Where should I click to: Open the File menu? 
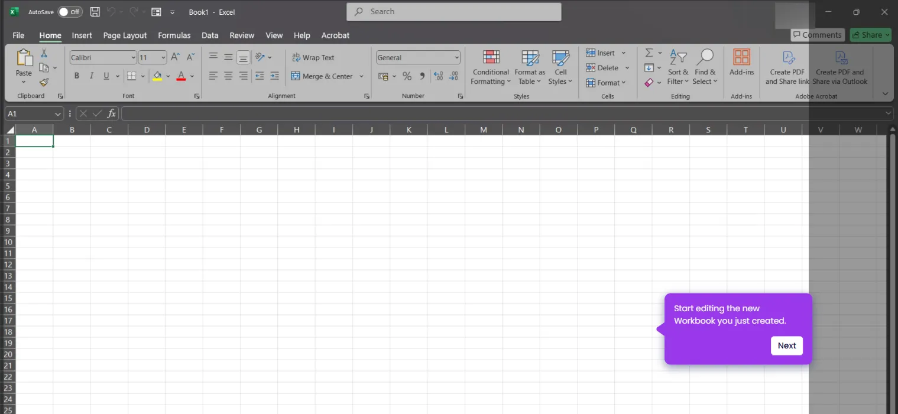pos(18,35)
